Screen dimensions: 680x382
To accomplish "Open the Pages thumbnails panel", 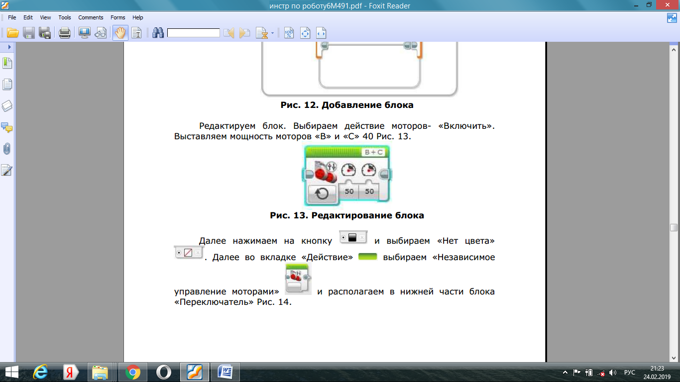I will point(7,85).
